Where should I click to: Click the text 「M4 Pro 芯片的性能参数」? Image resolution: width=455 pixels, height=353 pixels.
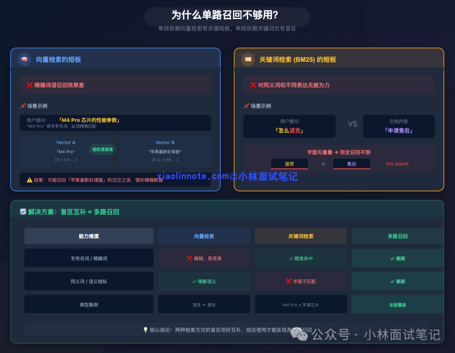pos(89,120)
